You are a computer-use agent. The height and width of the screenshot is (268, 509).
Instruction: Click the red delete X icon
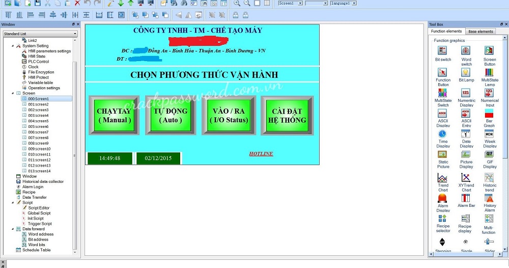(77, 3)
